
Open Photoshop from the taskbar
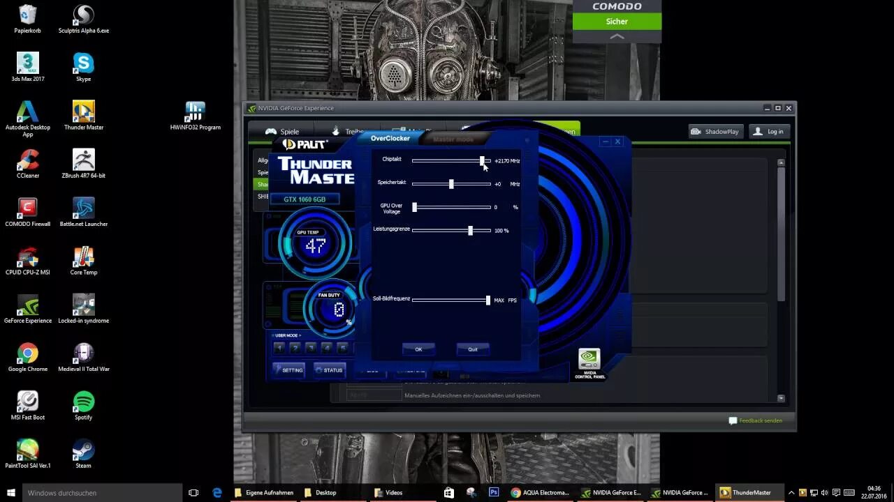pyautogui.click(x=494, y=492)
